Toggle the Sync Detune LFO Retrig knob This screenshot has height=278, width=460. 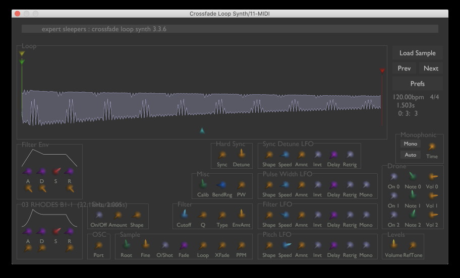pyautogui.click(x=350, y=155)
